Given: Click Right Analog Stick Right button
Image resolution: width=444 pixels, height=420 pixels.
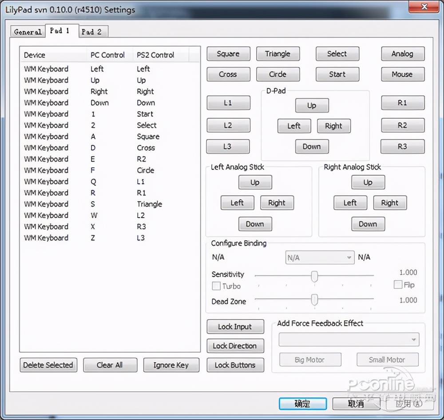Looking at the screenshot, I should 389,203.
